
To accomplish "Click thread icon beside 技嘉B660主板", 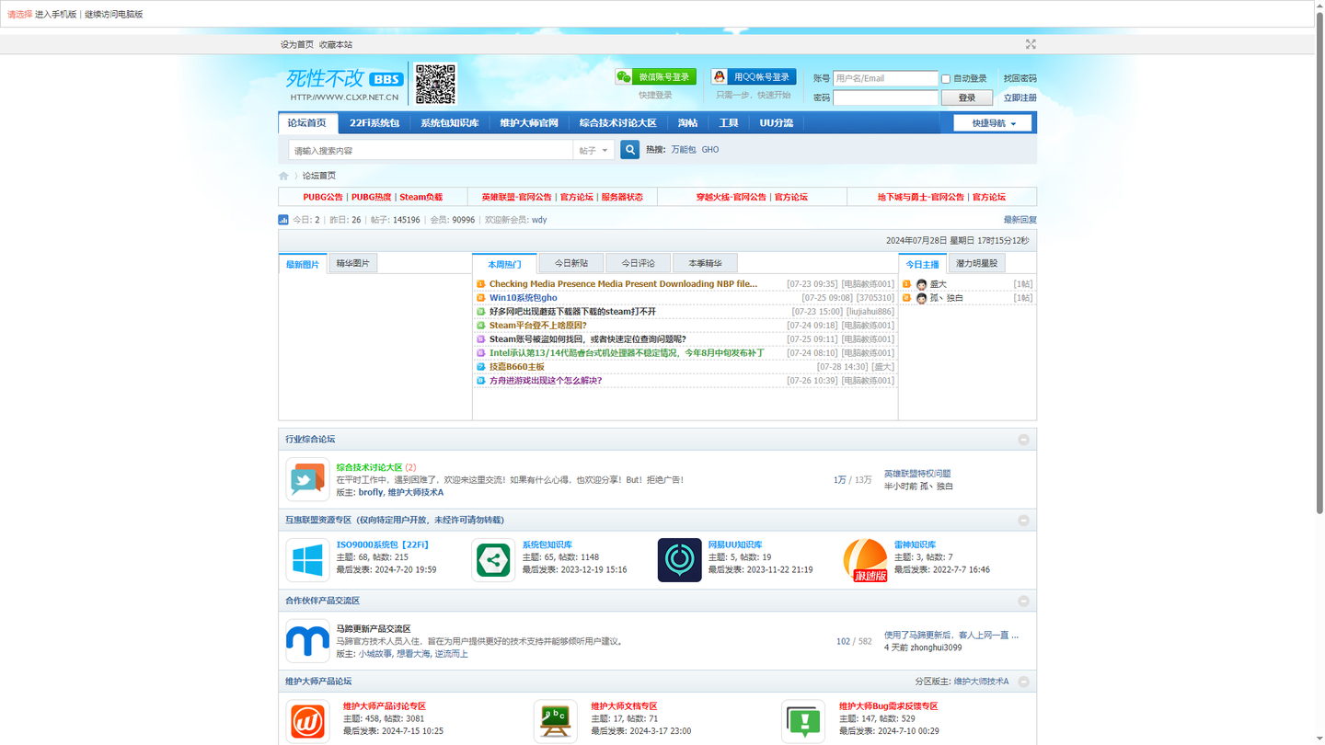I will click(480, 367).
